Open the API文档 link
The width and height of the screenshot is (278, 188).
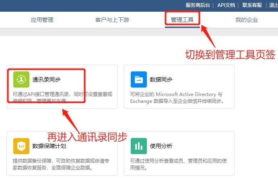coord(226,5)
